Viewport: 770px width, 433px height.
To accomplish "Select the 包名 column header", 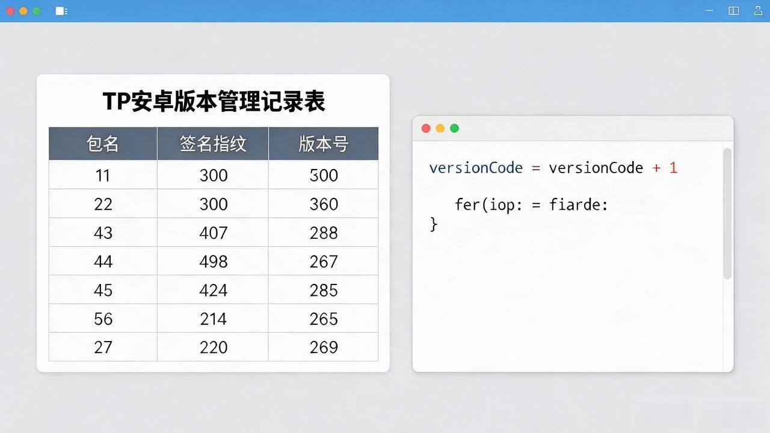I will [x=103, y=144].
